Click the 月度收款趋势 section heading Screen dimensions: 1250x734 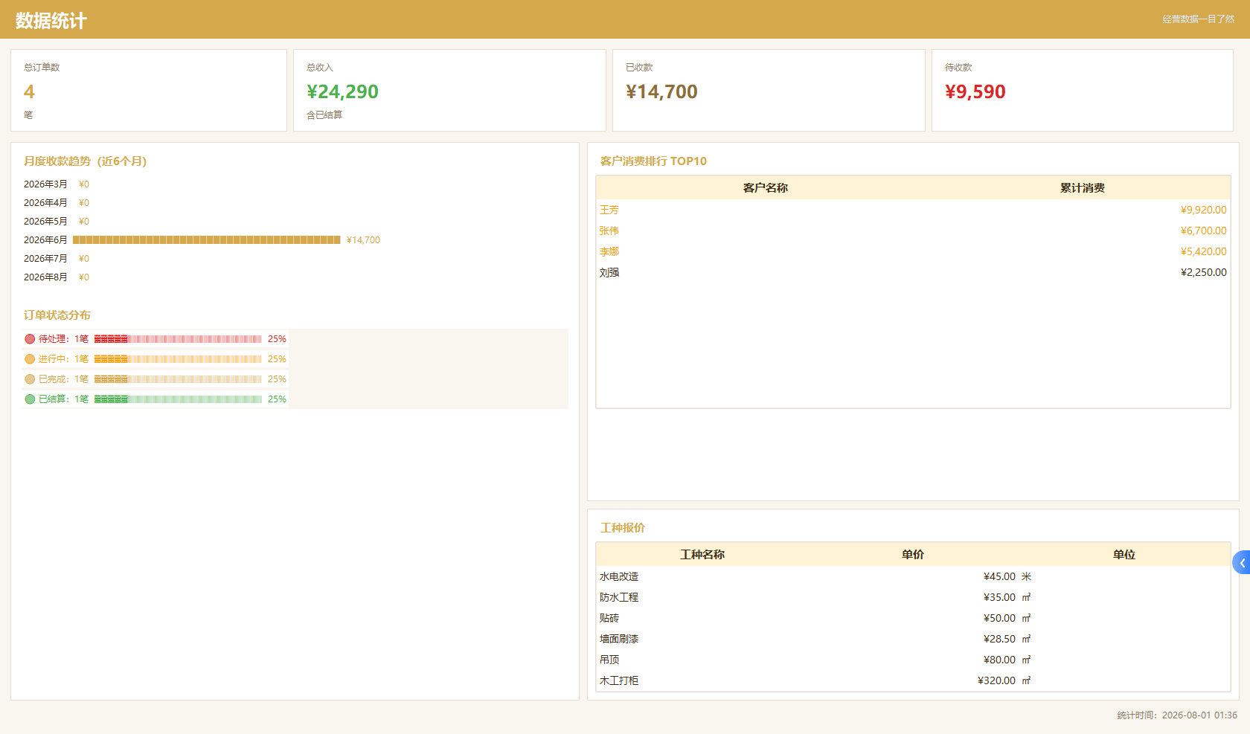(x=85, y=161)
